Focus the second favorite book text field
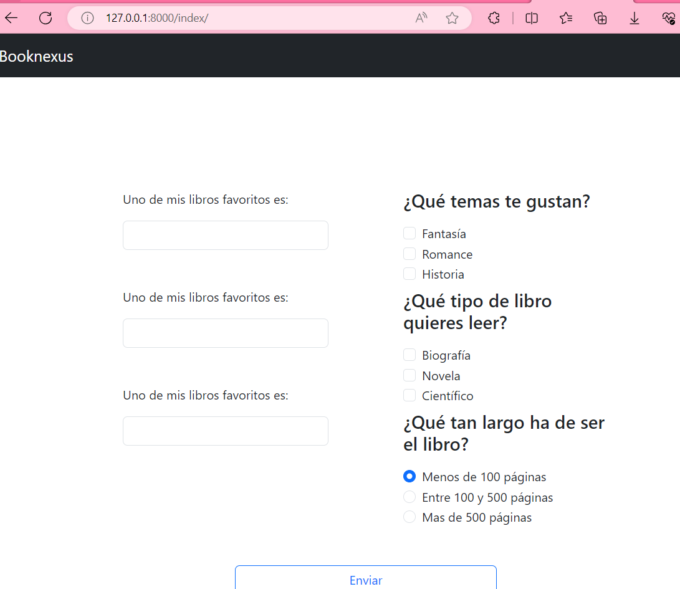Viewport: 680px width, 589px height. tap(226, 333)
